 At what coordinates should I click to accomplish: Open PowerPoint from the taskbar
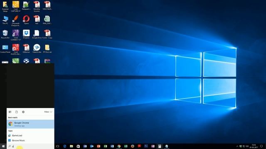pyautogui.click(x=99, y=146)
